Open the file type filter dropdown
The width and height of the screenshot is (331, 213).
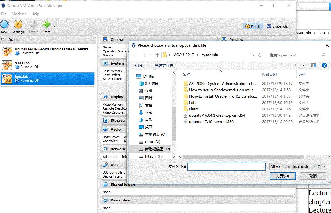click(x=298, y=167)
